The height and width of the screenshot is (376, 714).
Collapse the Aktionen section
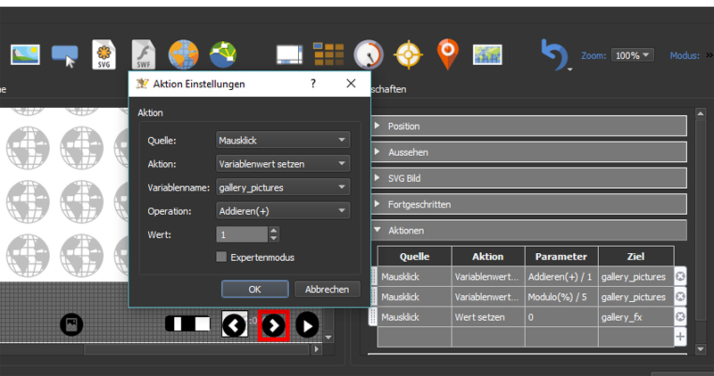click(530, 230)
